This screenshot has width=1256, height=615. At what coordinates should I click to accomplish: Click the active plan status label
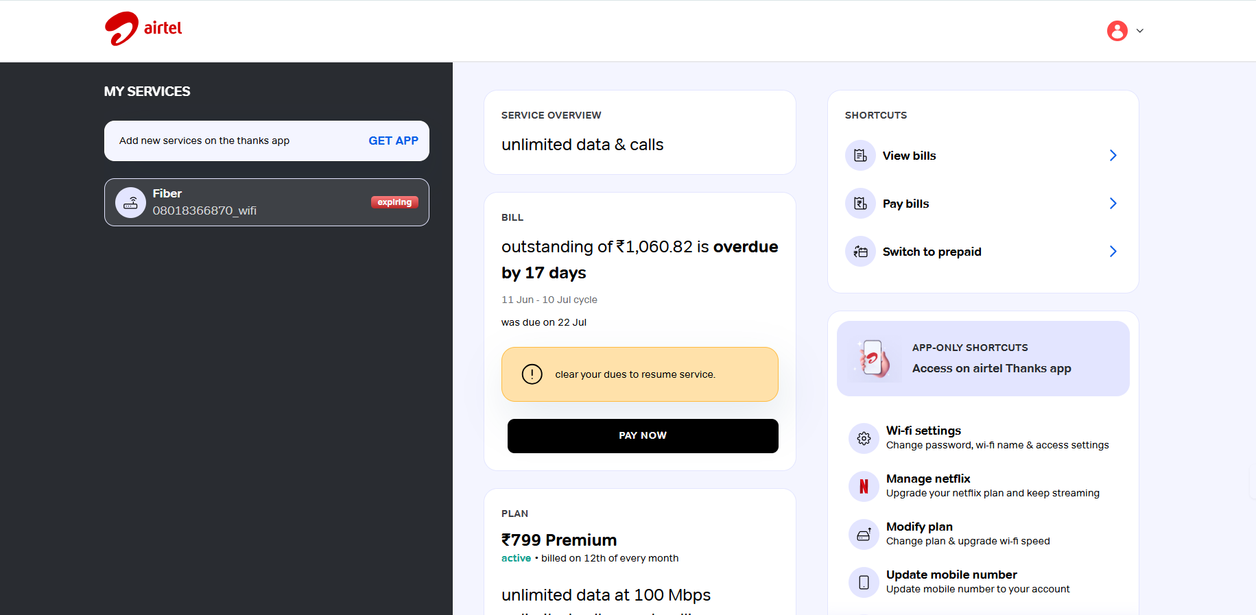click(x=516, y=558)
